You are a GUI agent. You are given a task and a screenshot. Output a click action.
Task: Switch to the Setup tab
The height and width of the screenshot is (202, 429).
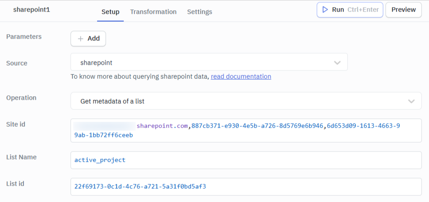tap(110, 12)
